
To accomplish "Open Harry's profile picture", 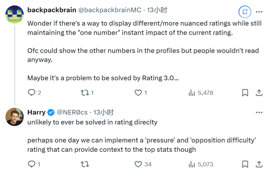I will [x=14, y=116].
